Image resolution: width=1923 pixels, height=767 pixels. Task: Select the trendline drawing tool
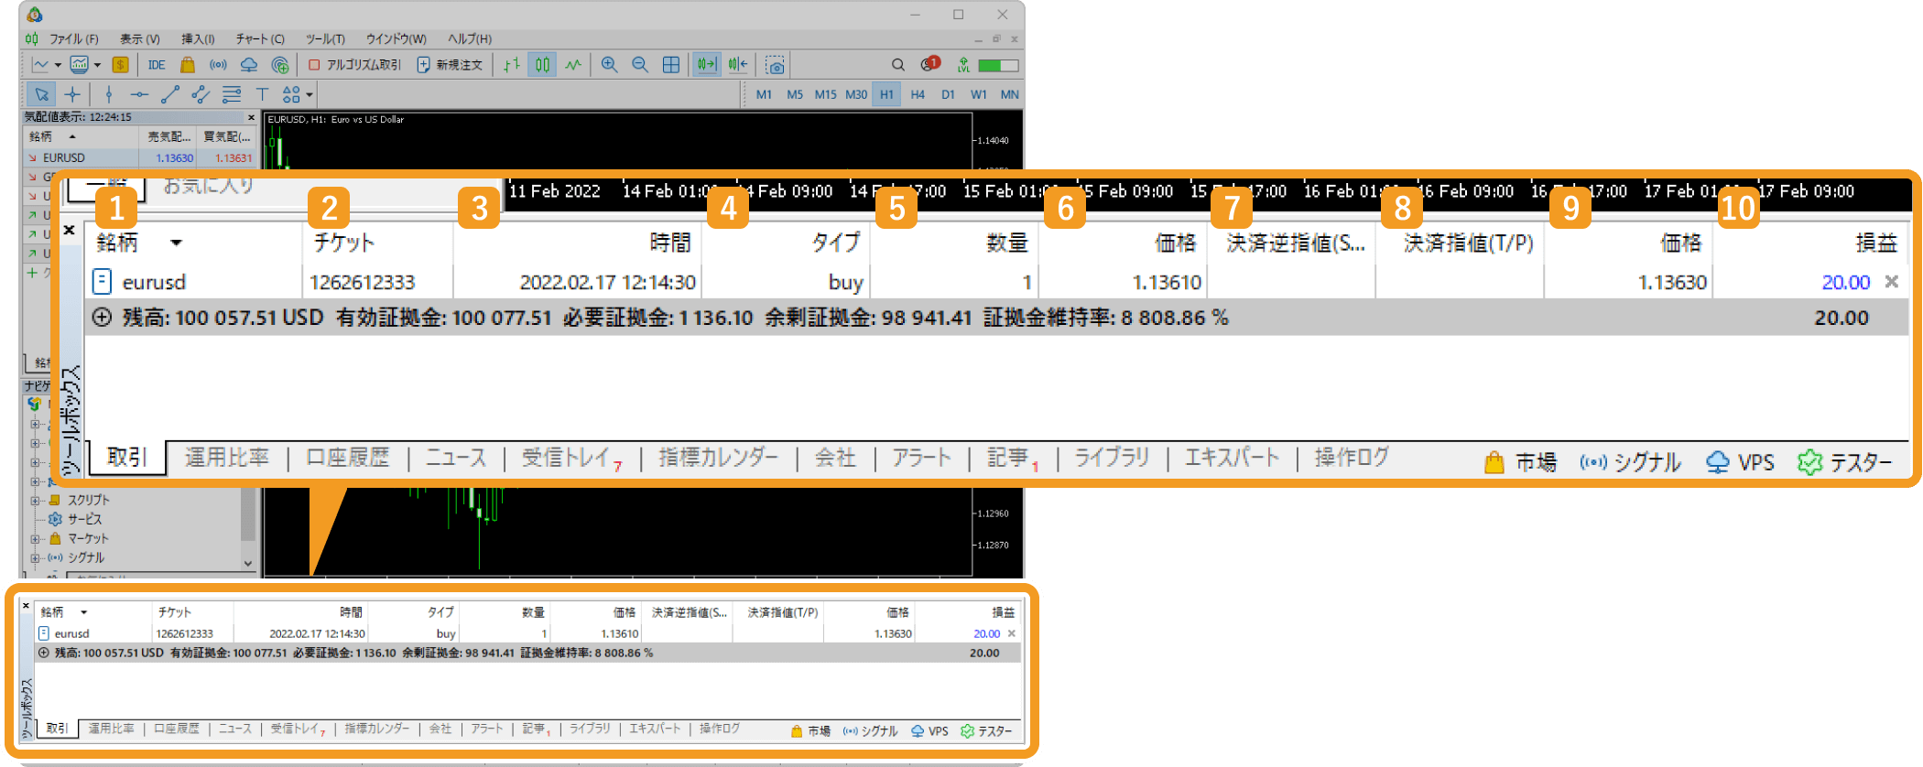169,94
